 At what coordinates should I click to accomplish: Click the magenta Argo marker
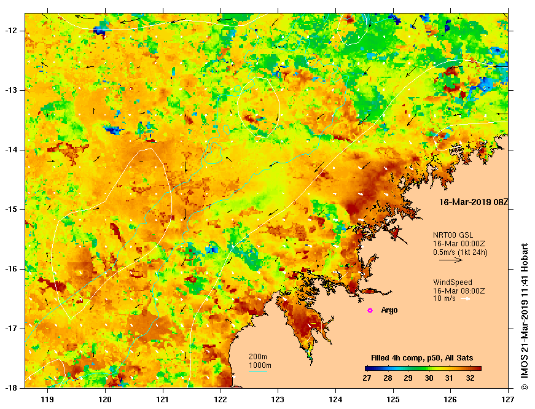370,310
